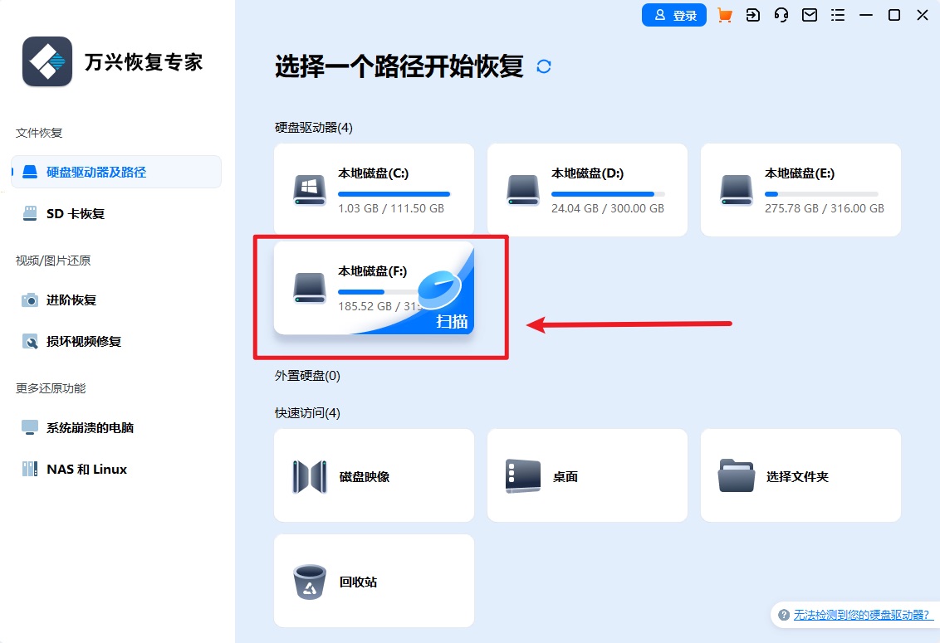
Task: Click the C: drive usage bar
Action: 394,194
